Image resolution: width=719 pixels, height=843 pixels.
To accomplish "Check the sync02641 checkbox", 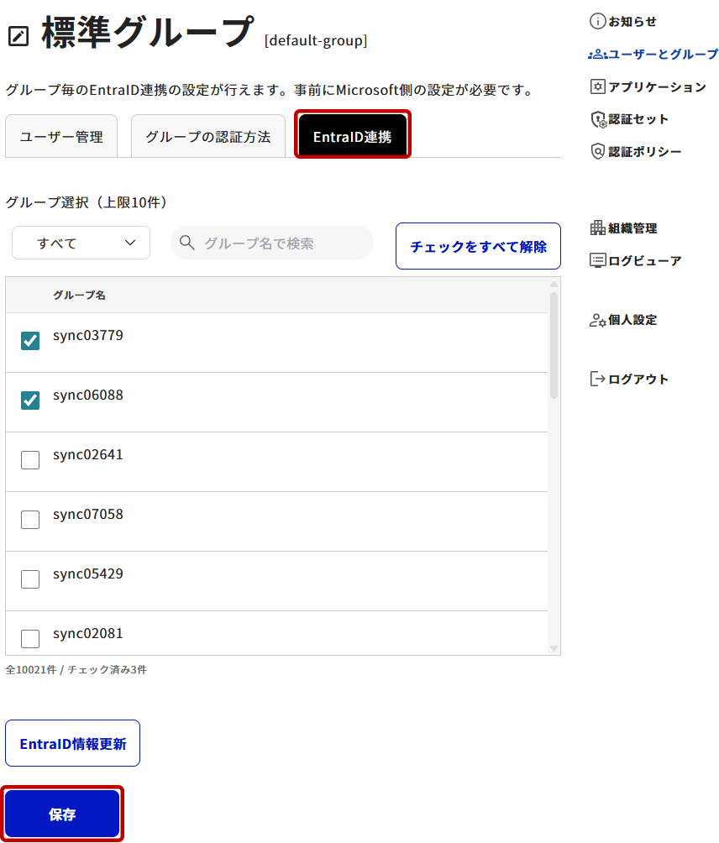I will click(30, 460).
